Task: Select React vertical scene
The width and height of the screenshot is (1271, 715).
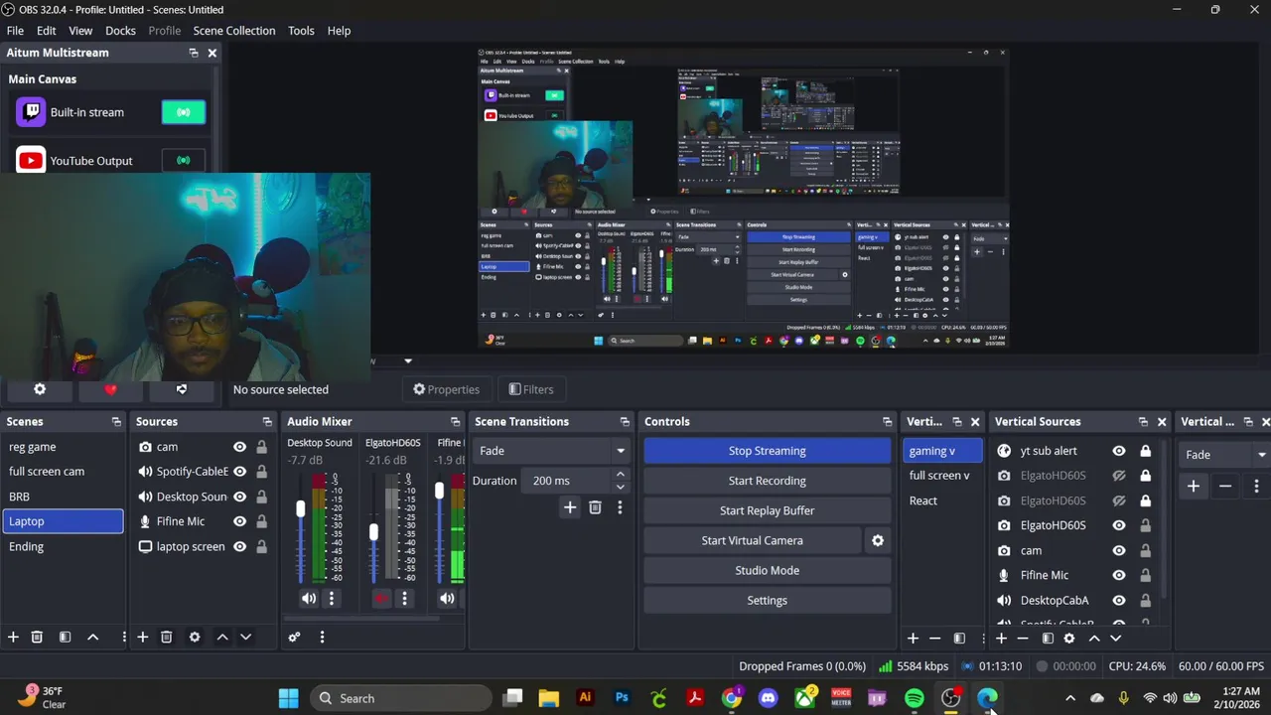Action: tap(942, 500)
